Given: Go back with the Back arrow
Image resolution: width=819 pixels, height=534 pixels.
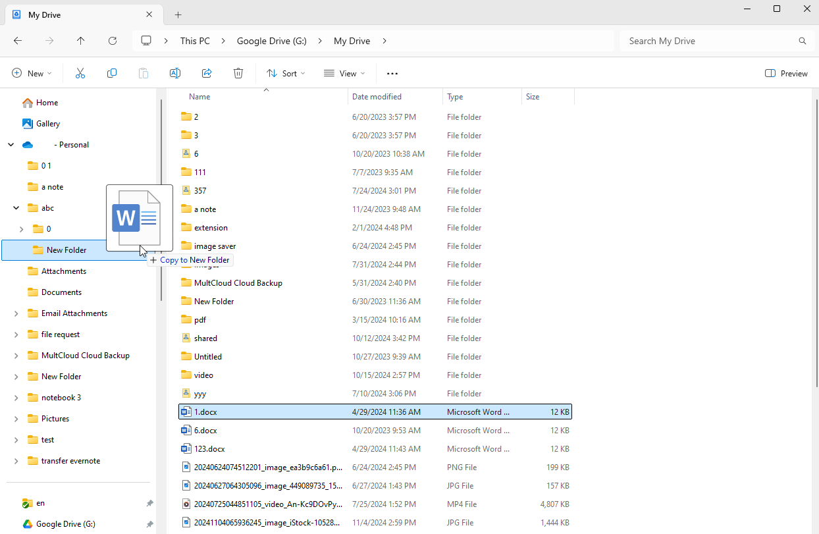Looking at the screenshot, I should point(18,41).
